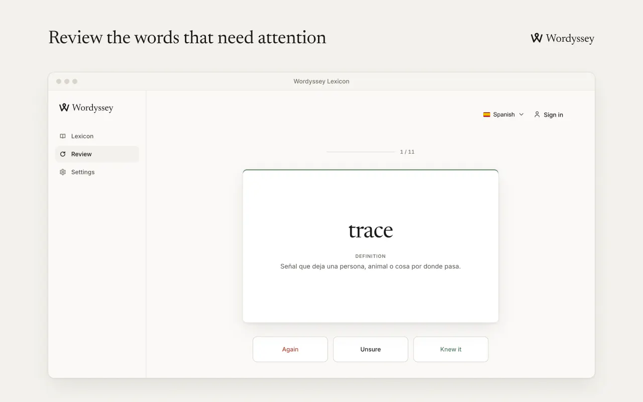The height and width of the screenshot is (402, 643).
Task: Click the user profile icon beside Sign in
Action: tap(537, 115)
